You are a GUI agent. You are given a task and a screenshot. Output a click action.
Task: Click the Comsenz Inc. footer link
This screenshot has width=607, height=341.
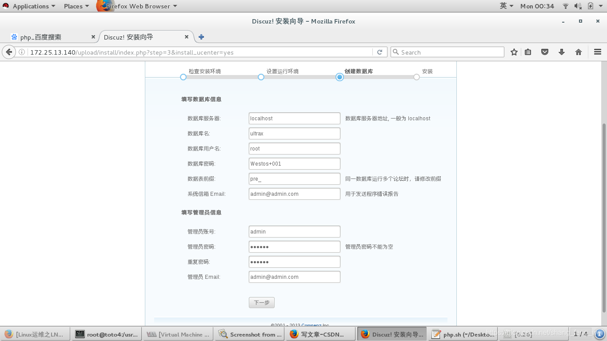click(315, 325)
